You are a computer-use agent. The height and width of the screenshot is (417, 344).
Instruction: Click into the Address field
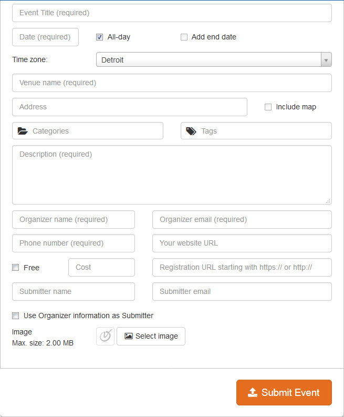(129, 107)
